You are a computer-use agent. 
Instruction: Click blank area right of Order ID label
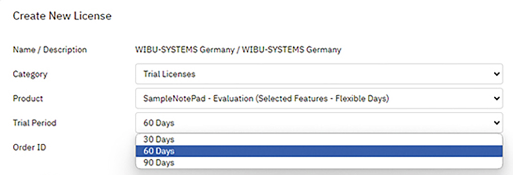(90, 147)
